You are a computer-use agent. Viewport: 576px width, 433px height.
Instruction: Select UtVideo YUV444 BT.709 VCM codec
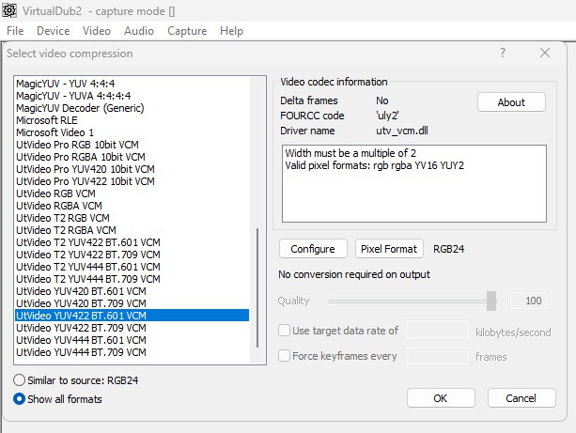click(81, 352)
